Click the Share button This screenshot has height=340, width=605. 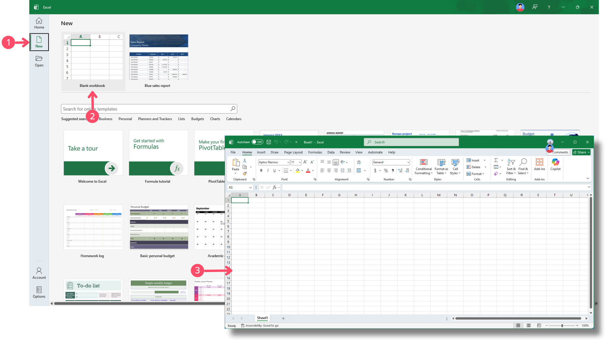click(581, 152)
